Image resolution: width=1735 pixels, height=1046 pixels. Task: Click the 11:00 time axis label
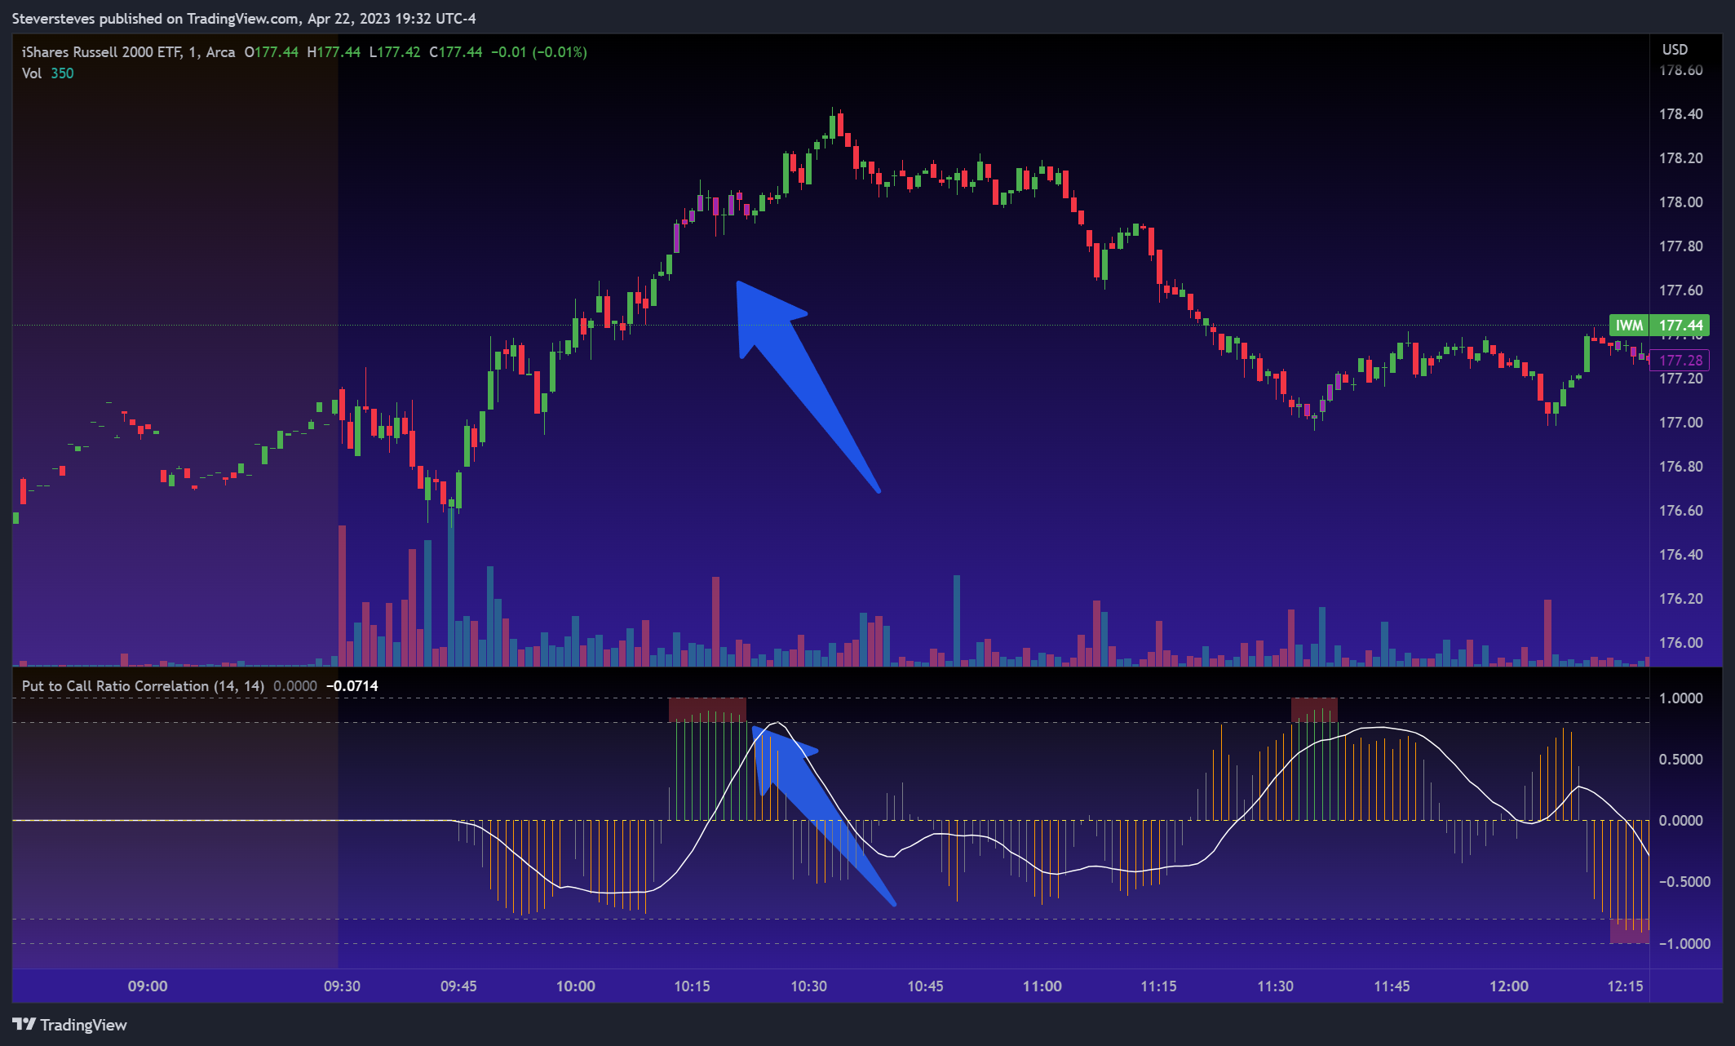[x=1042, y=986]
